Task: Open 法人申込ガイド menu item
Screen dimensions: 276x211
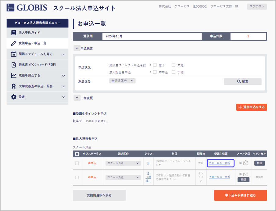Action: click(x=38, y=33)
